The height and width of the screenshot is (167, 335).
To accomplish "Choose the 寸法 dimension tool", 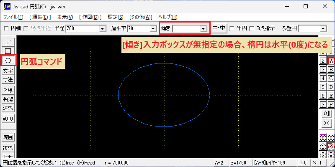I will tap(8, 80).
